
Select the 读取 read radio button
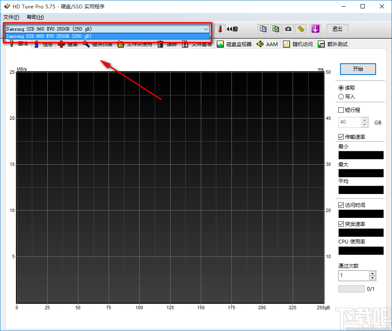point(341,88)
